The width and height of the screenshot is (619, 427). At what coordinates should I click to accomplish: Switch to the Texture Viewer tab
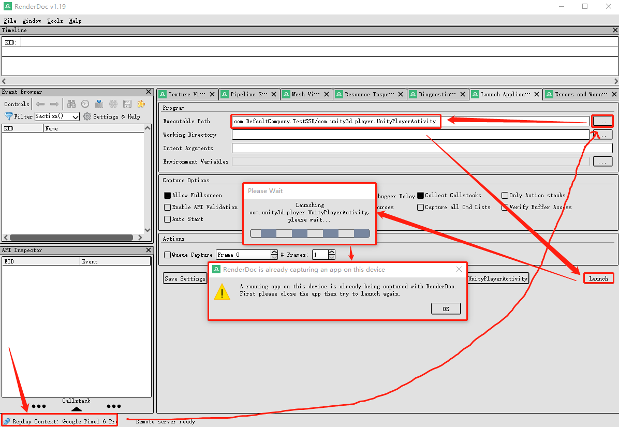click(186, 94)
